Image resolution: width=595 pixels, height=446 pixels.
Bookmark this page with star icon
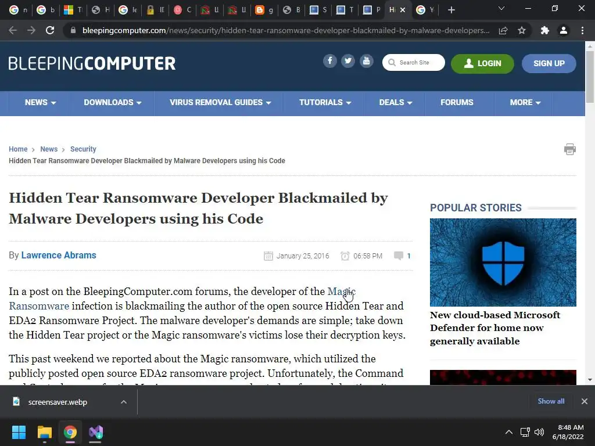[x=522, y=30]
